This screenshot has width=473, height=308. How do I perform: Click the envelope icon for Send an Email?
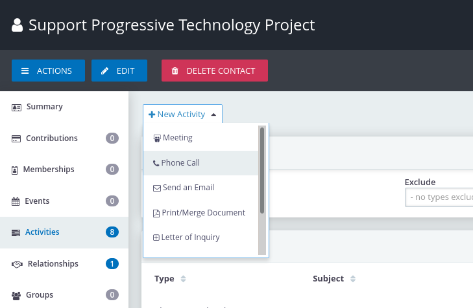click(x=157, y=188)
